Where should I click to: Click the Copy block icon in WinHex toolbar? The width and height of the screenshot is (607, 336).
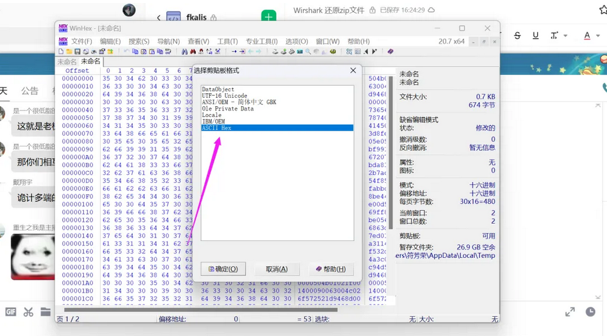(135, 51)
